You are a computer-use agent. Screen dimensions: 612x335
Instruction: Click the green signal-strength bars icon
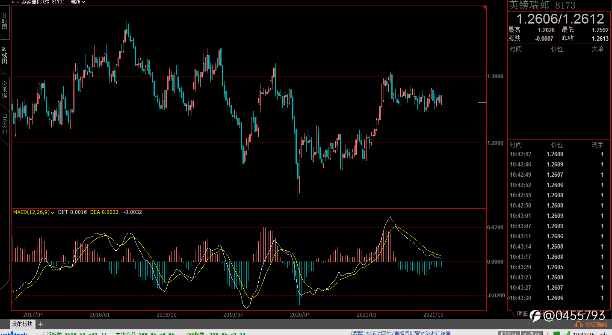[x=567, y=333]
